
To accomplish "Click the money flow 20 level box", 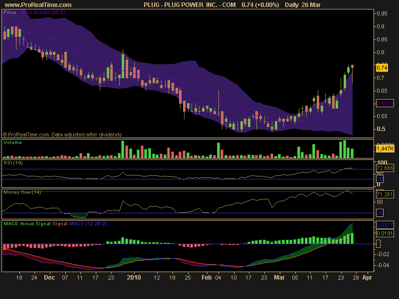I will pyautogui.click(x=380, y=213).
